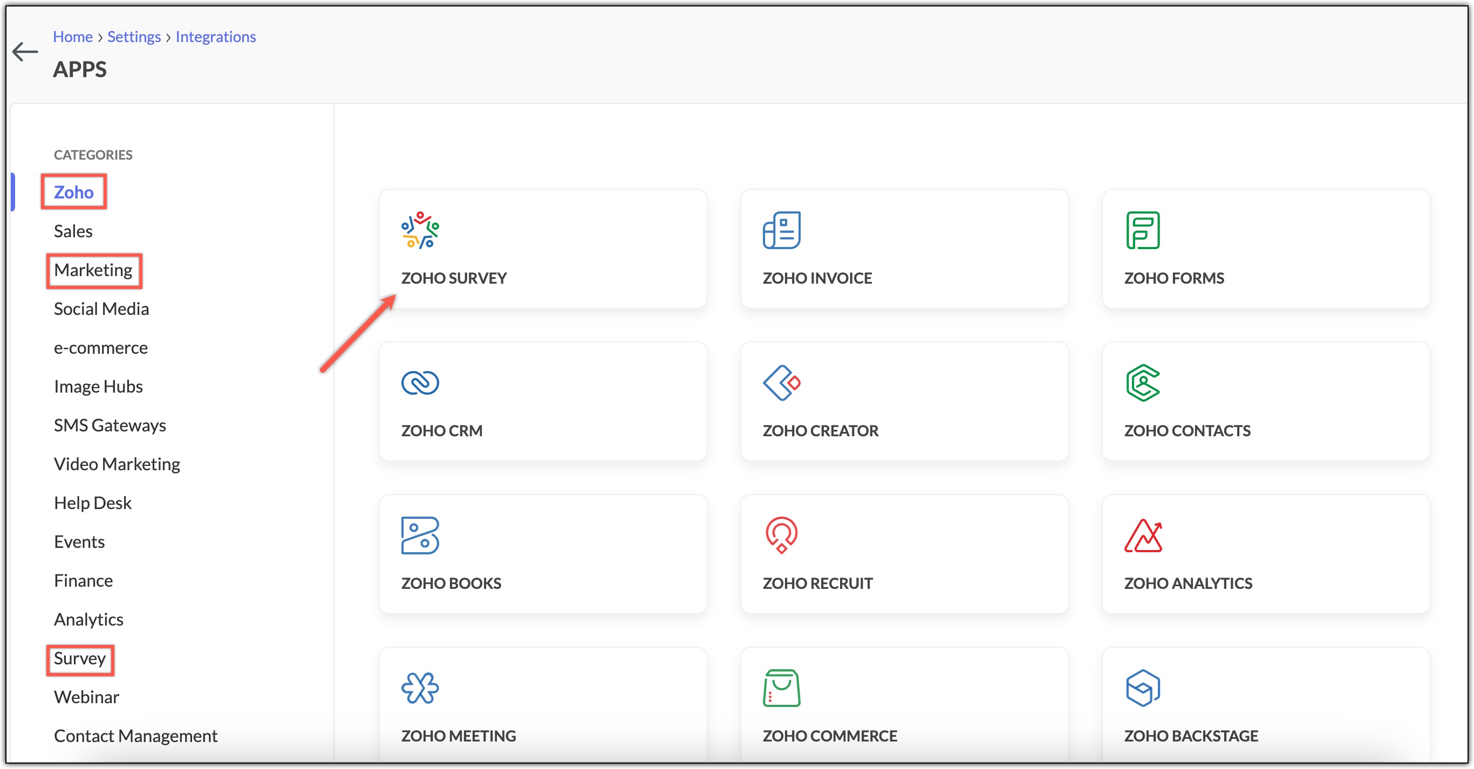Click the ZOHO CRM label
This screenshot has width=1474, height=769.
click(x=442, y=430)
